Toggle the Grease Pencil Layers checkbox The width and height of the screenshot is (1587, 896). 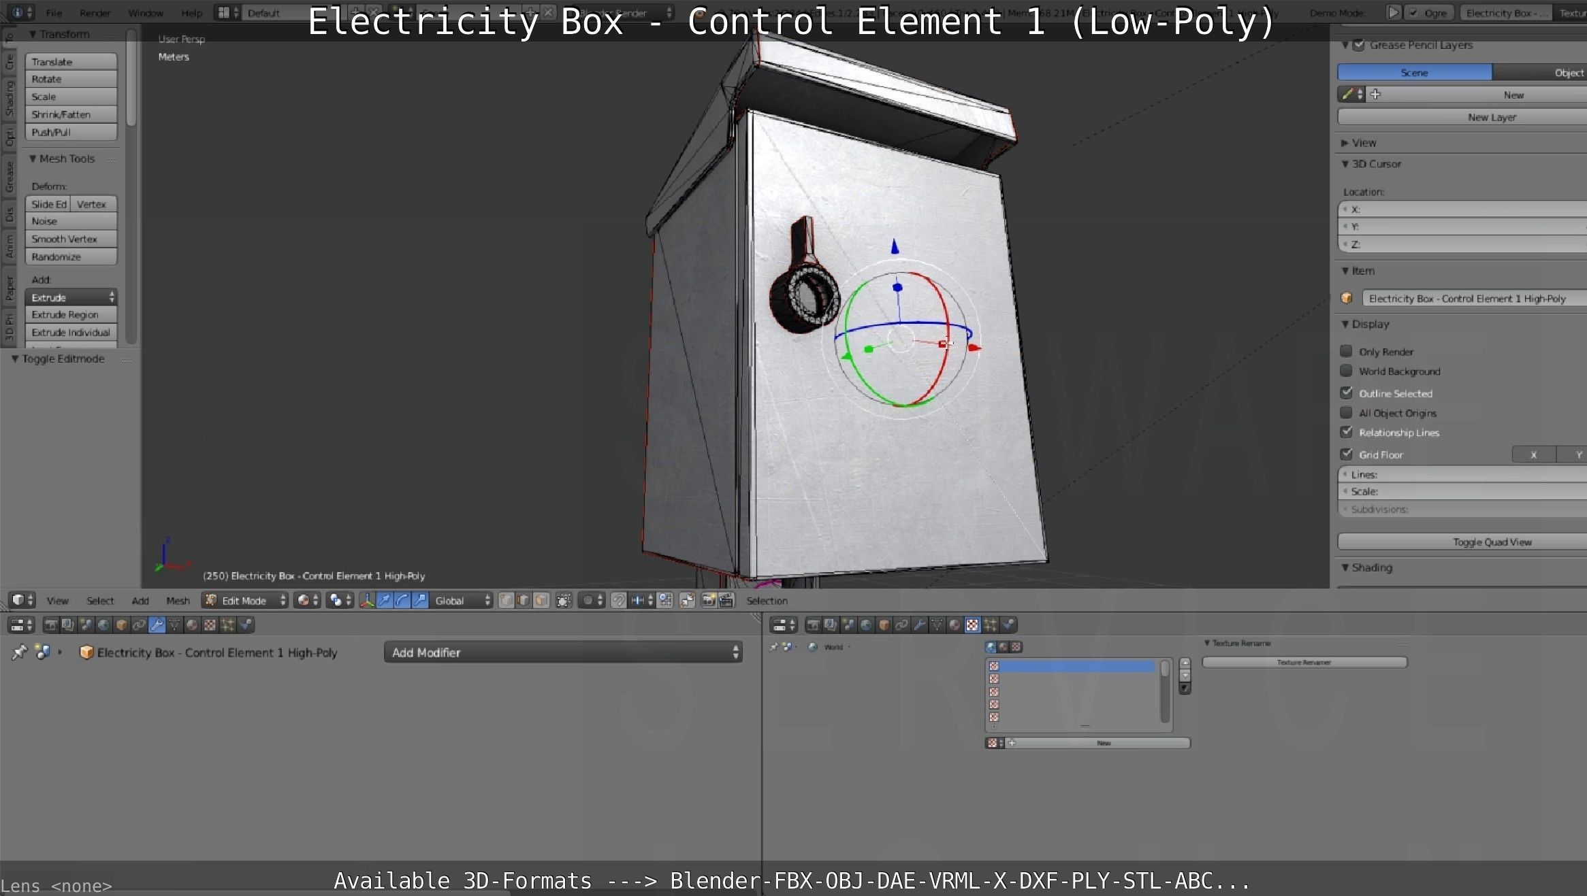click(x=1359, y=45)
